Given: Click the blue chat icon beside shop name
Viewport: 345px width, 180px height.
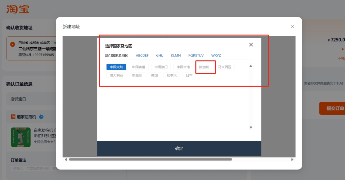Looking at the screenshot, I should [x=41, y=117].
